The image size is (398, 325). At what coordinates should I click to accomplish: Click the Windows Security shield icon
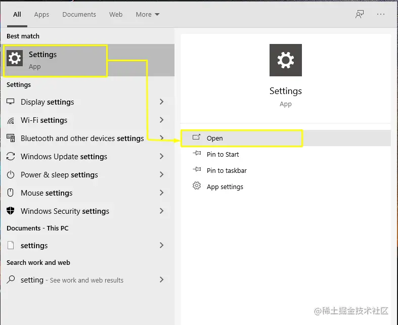[11, 211]
